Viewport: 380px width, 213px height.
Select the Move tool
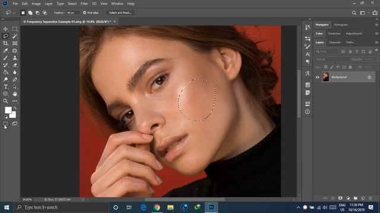[x=5, y=29]
